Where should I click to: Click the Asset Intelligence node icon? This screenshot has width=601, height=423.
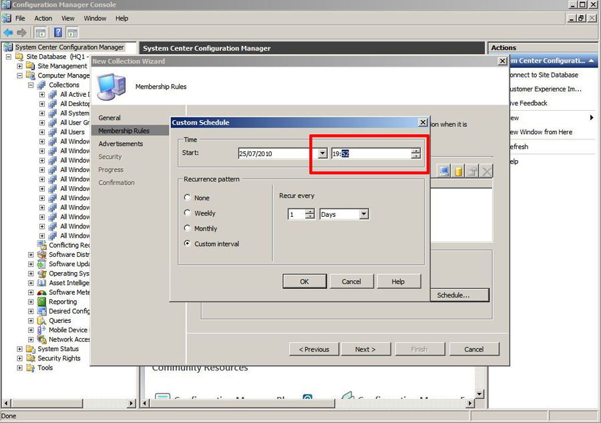(42, 283)
